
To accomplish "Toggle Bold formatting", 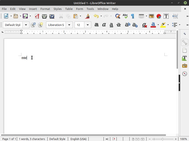I will pyautogui.click(x=96, y=25).
